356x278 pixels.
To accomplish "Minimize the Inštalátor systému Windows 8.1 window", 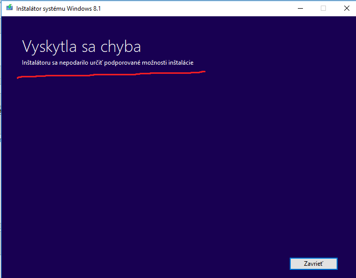I will pyautogui.click(x=300, y=8).
